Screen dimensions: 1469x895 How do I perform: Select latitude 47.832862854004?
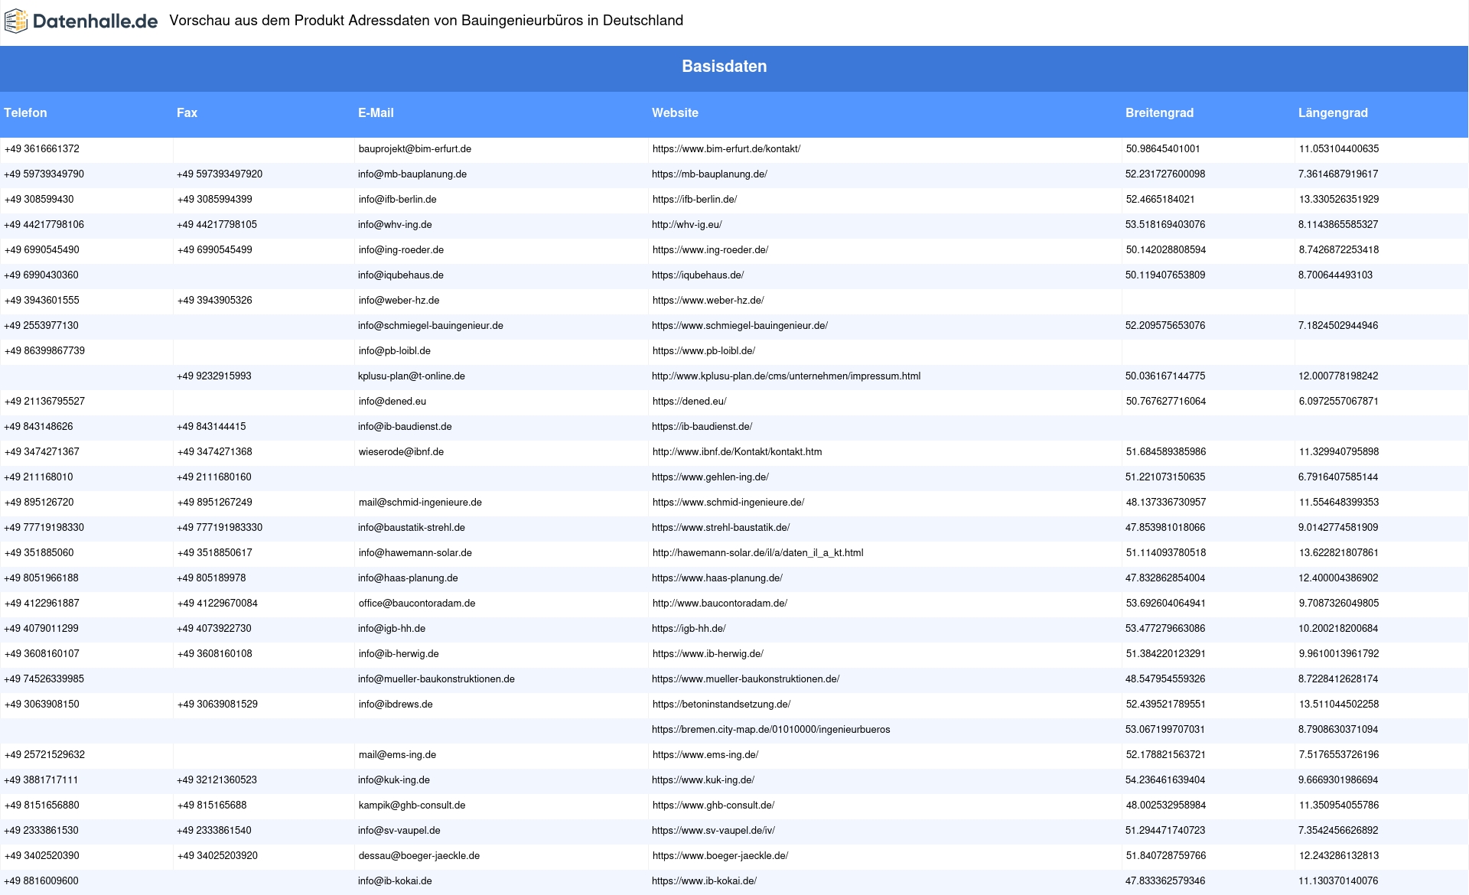pyautogui.click(x=1165, y=578)
